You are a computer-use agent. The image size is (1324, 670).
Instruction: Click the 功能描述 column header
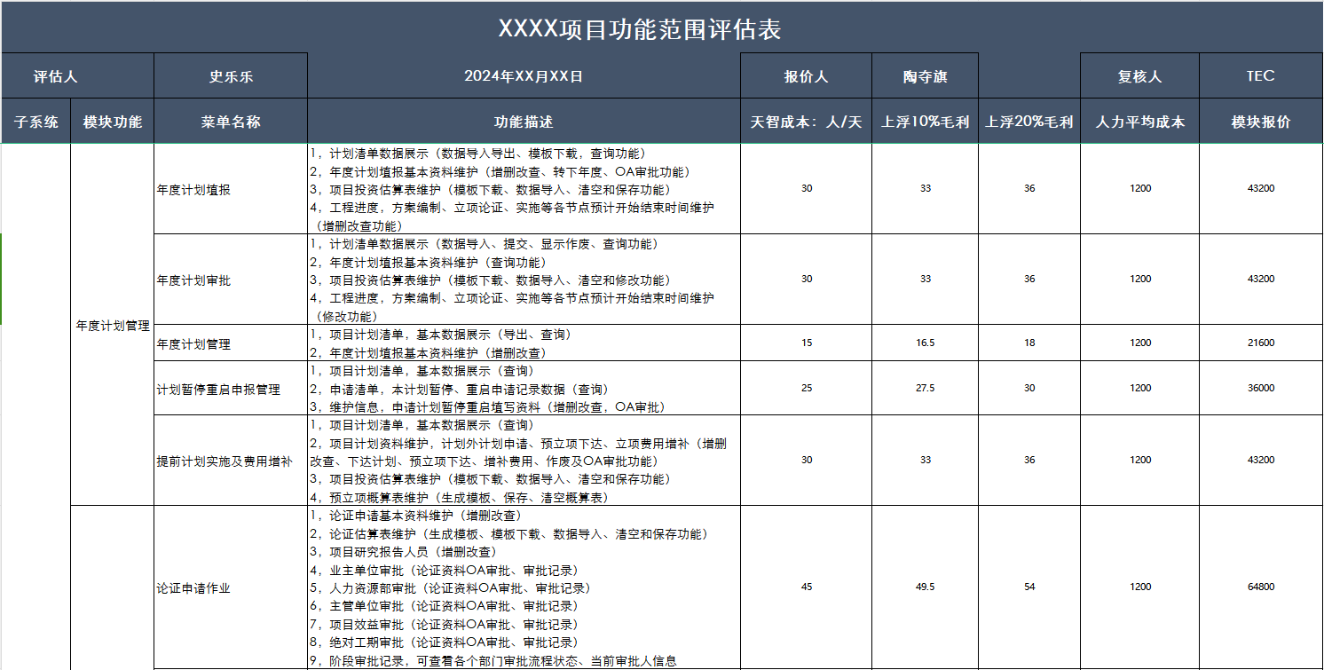point(524,122)
